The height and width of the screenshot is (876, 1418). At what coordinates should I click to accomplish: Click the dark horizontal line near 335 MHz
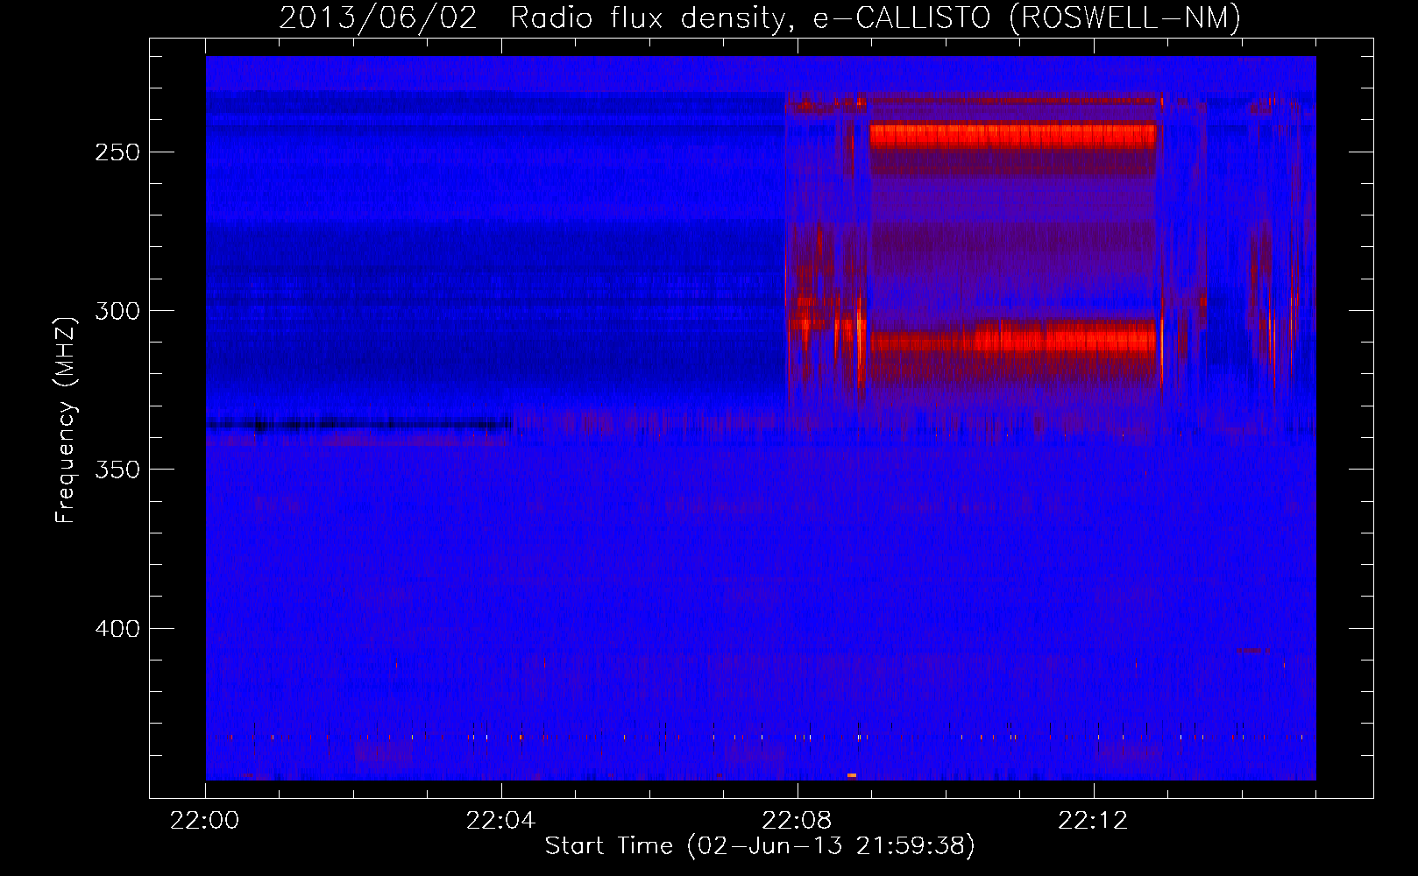click(359, 425)
